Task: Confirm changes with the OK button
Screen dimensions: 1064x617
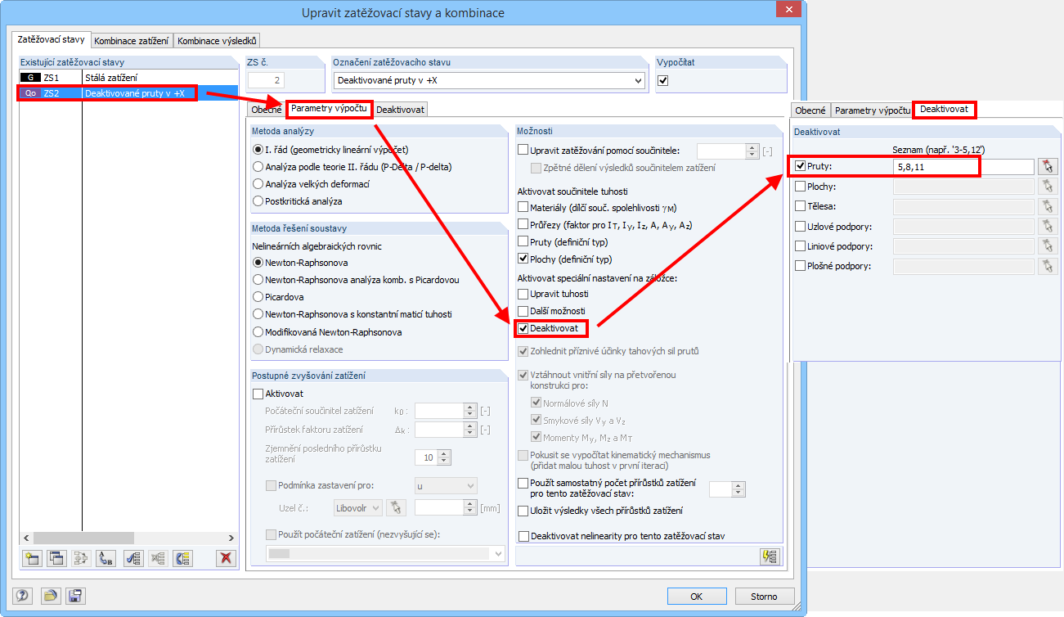Action: 697,596
